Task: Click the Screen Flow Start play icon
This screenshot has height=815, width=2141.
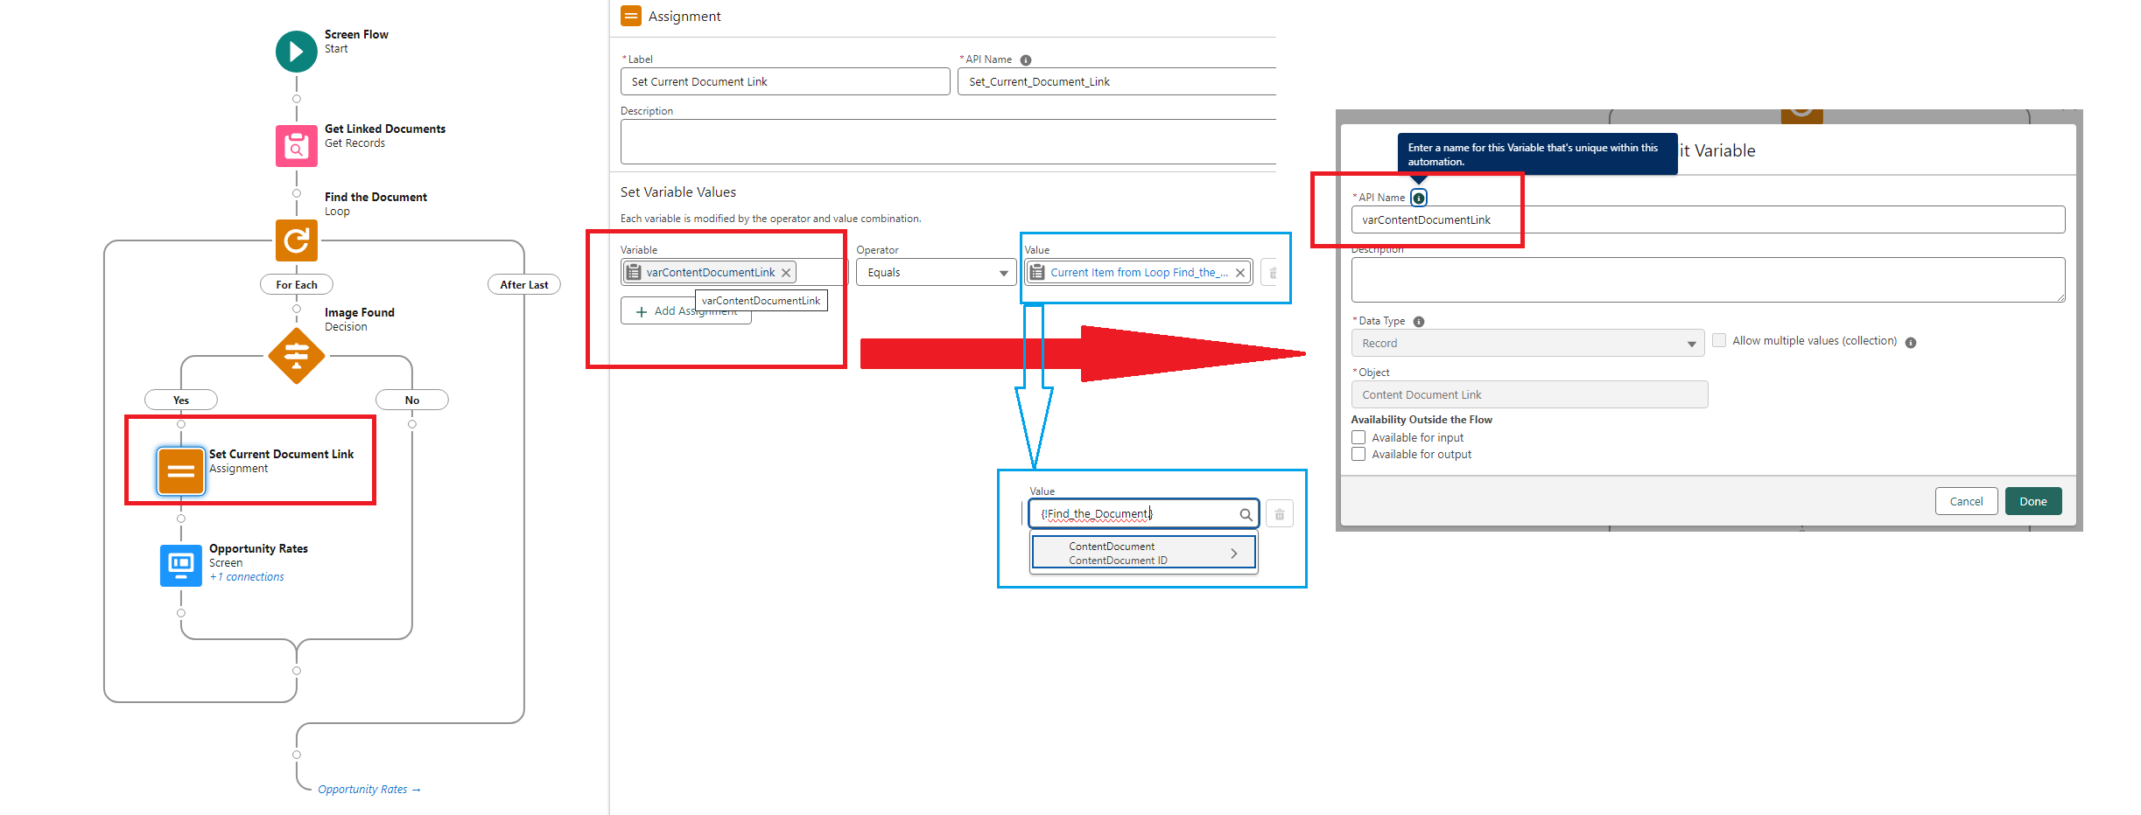Action: pos(296,52)
